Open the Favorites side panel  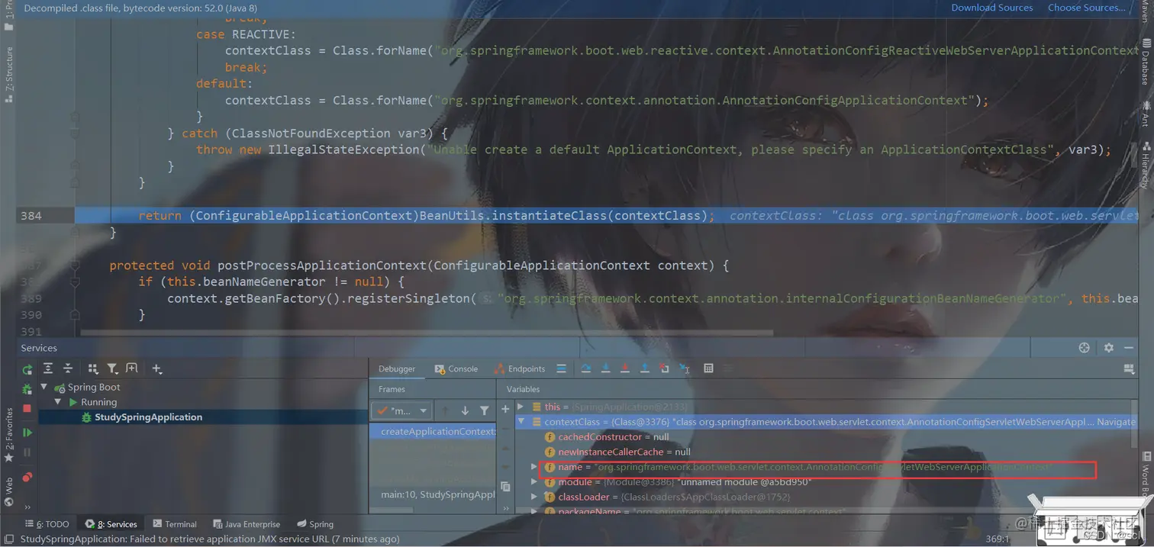(x=9, y=435)
